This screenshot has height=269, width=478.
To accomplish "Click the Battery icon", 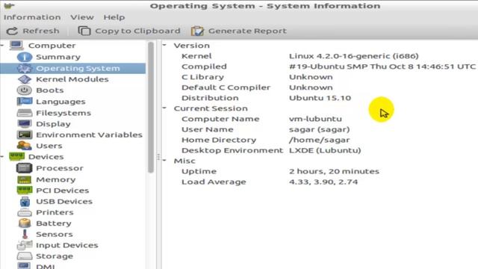I will pos(25,223).
